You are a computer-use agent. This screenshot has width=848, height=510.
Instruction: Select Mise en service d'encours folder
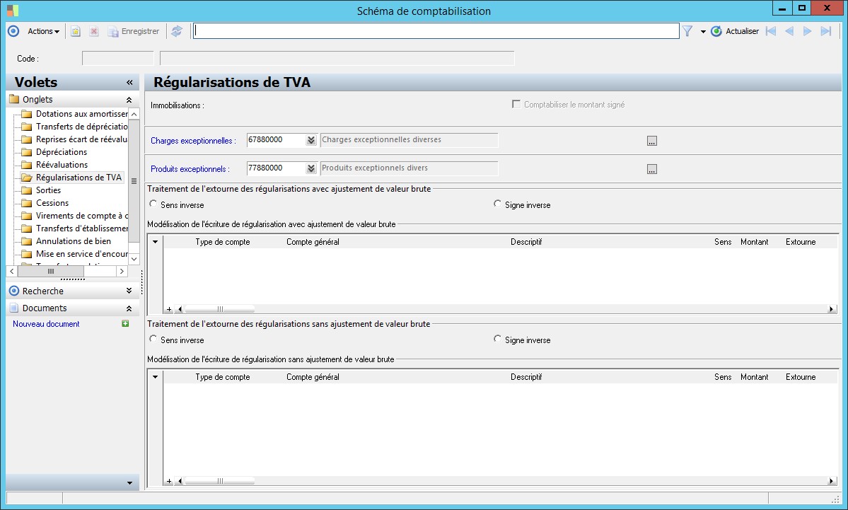(x=75, y=254)
